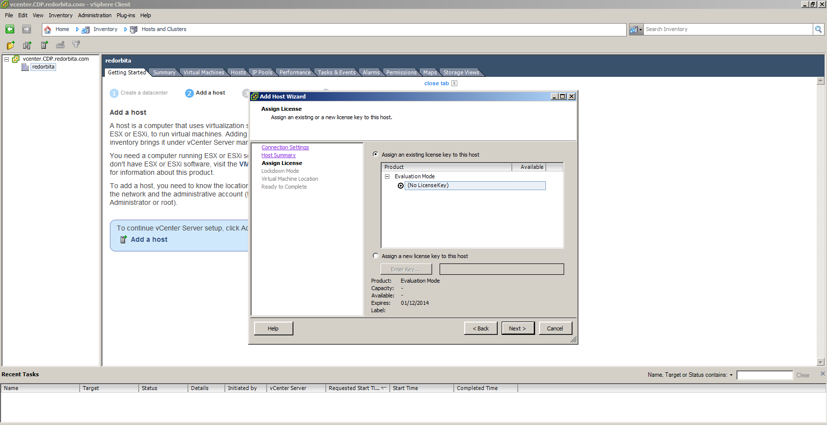Click the Home icon in breadcrumb bar
The height and width of the screenshot is (425, 827).
point(48,30)
